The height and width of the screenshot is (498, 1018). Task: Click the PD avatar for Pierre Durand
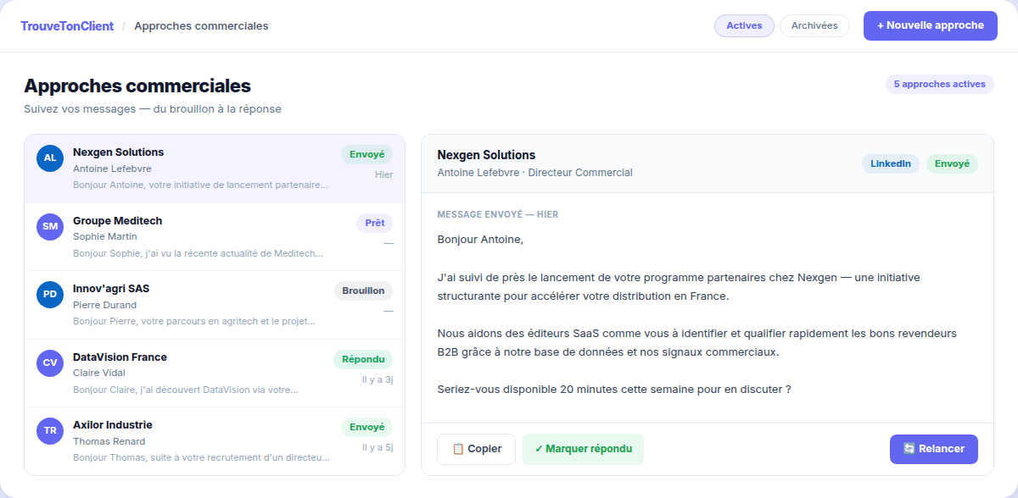tap(50, 295)
